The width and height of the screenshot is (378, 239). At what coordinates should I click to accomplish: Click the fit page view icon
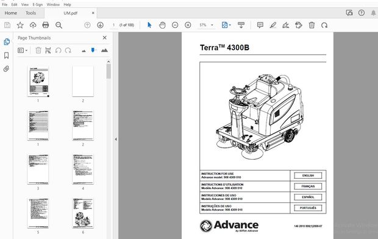[224, 25]
